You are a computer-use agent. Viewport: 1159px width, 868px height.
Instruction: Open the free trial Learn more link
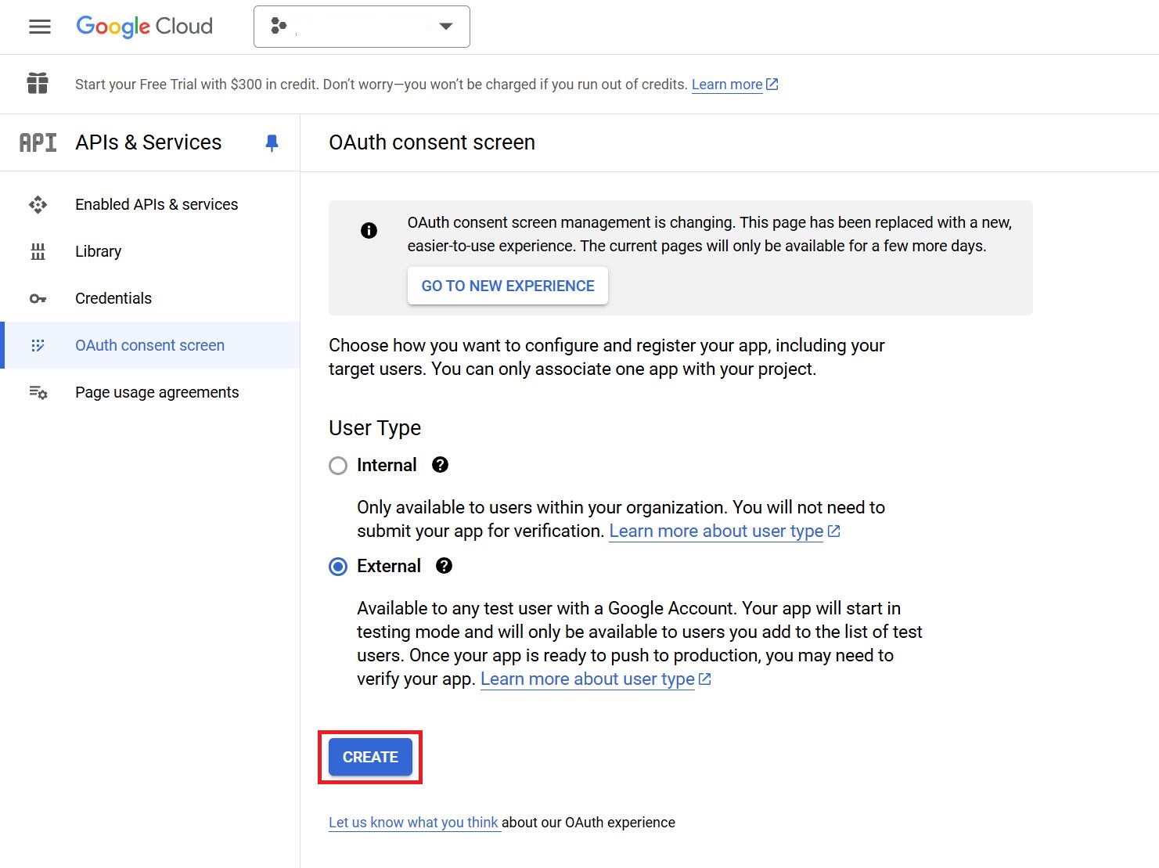point(727,85)
